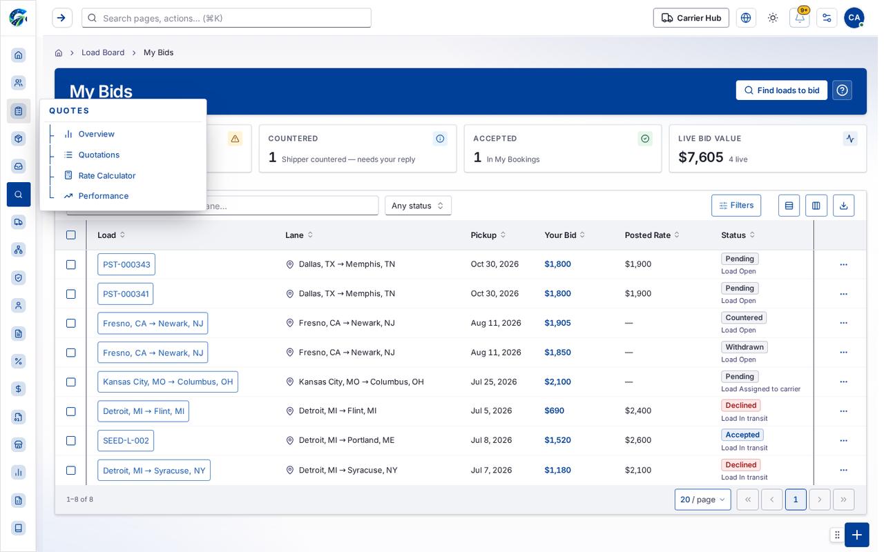
Task: Open Performance in the Quotes menu
Action: 104,196
